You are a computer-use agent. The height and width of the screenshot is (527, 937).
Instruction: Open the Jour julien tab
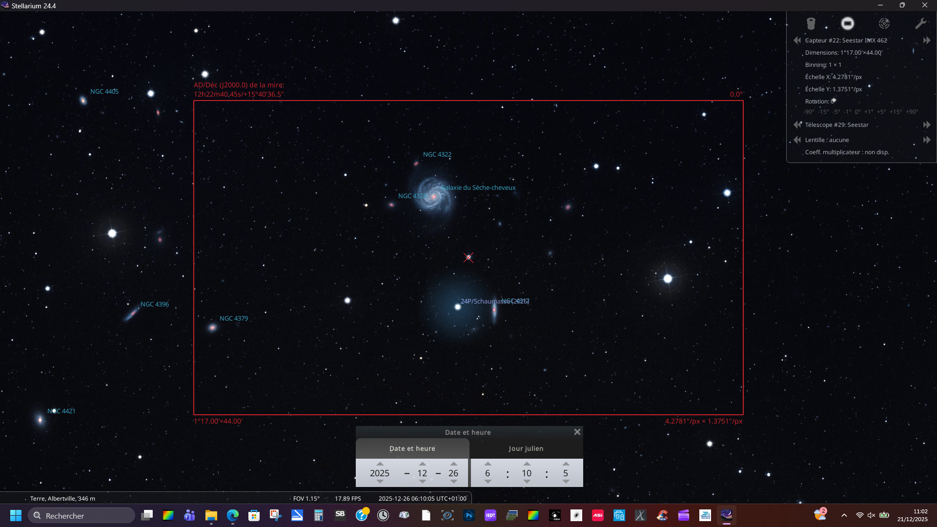526,448
